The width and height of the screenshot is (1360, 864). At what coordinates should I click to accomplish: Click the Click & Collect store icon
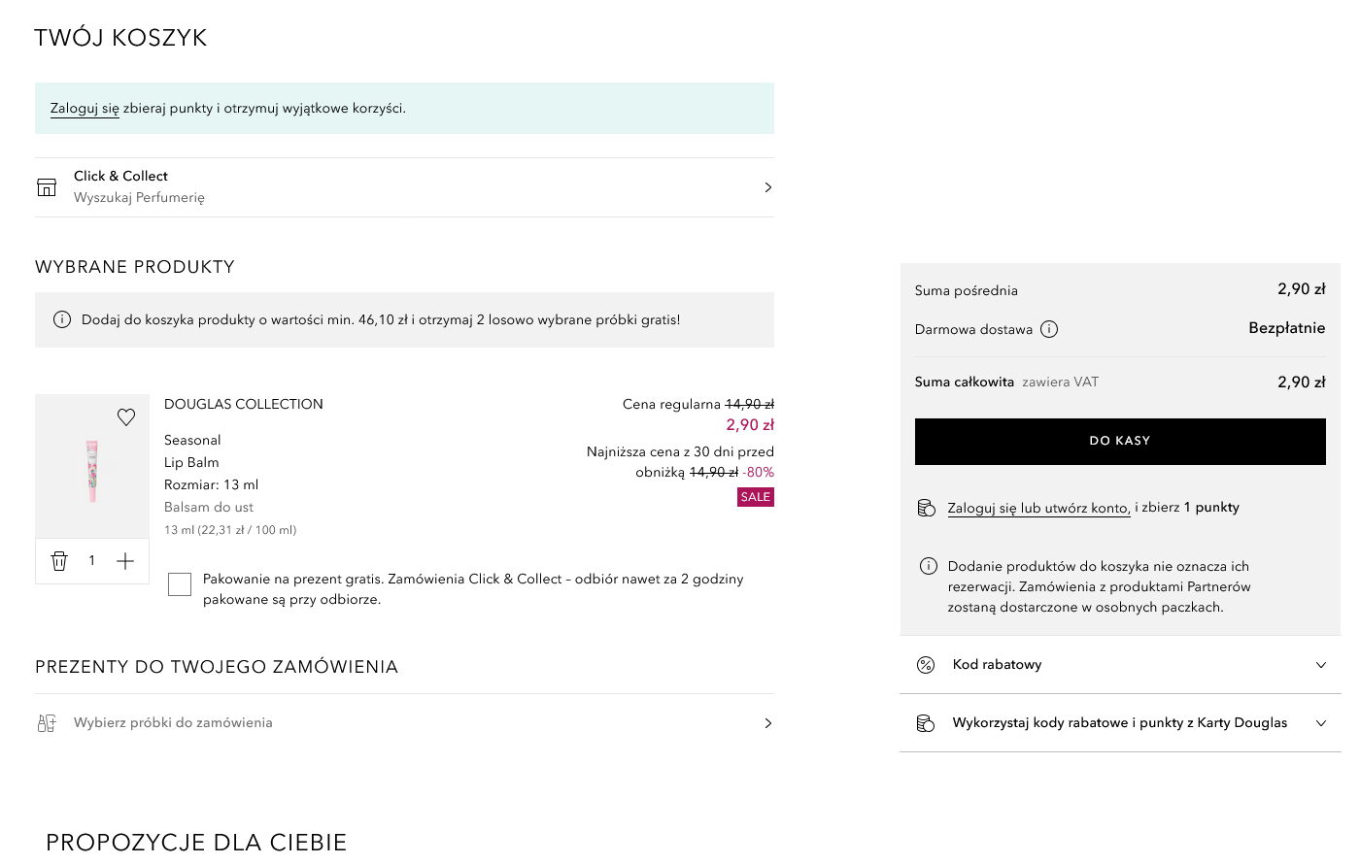47,187
